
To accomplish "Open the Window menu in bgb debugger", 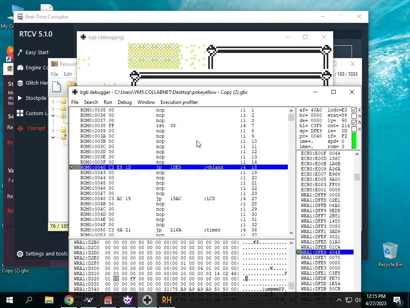I will [146, 102].
